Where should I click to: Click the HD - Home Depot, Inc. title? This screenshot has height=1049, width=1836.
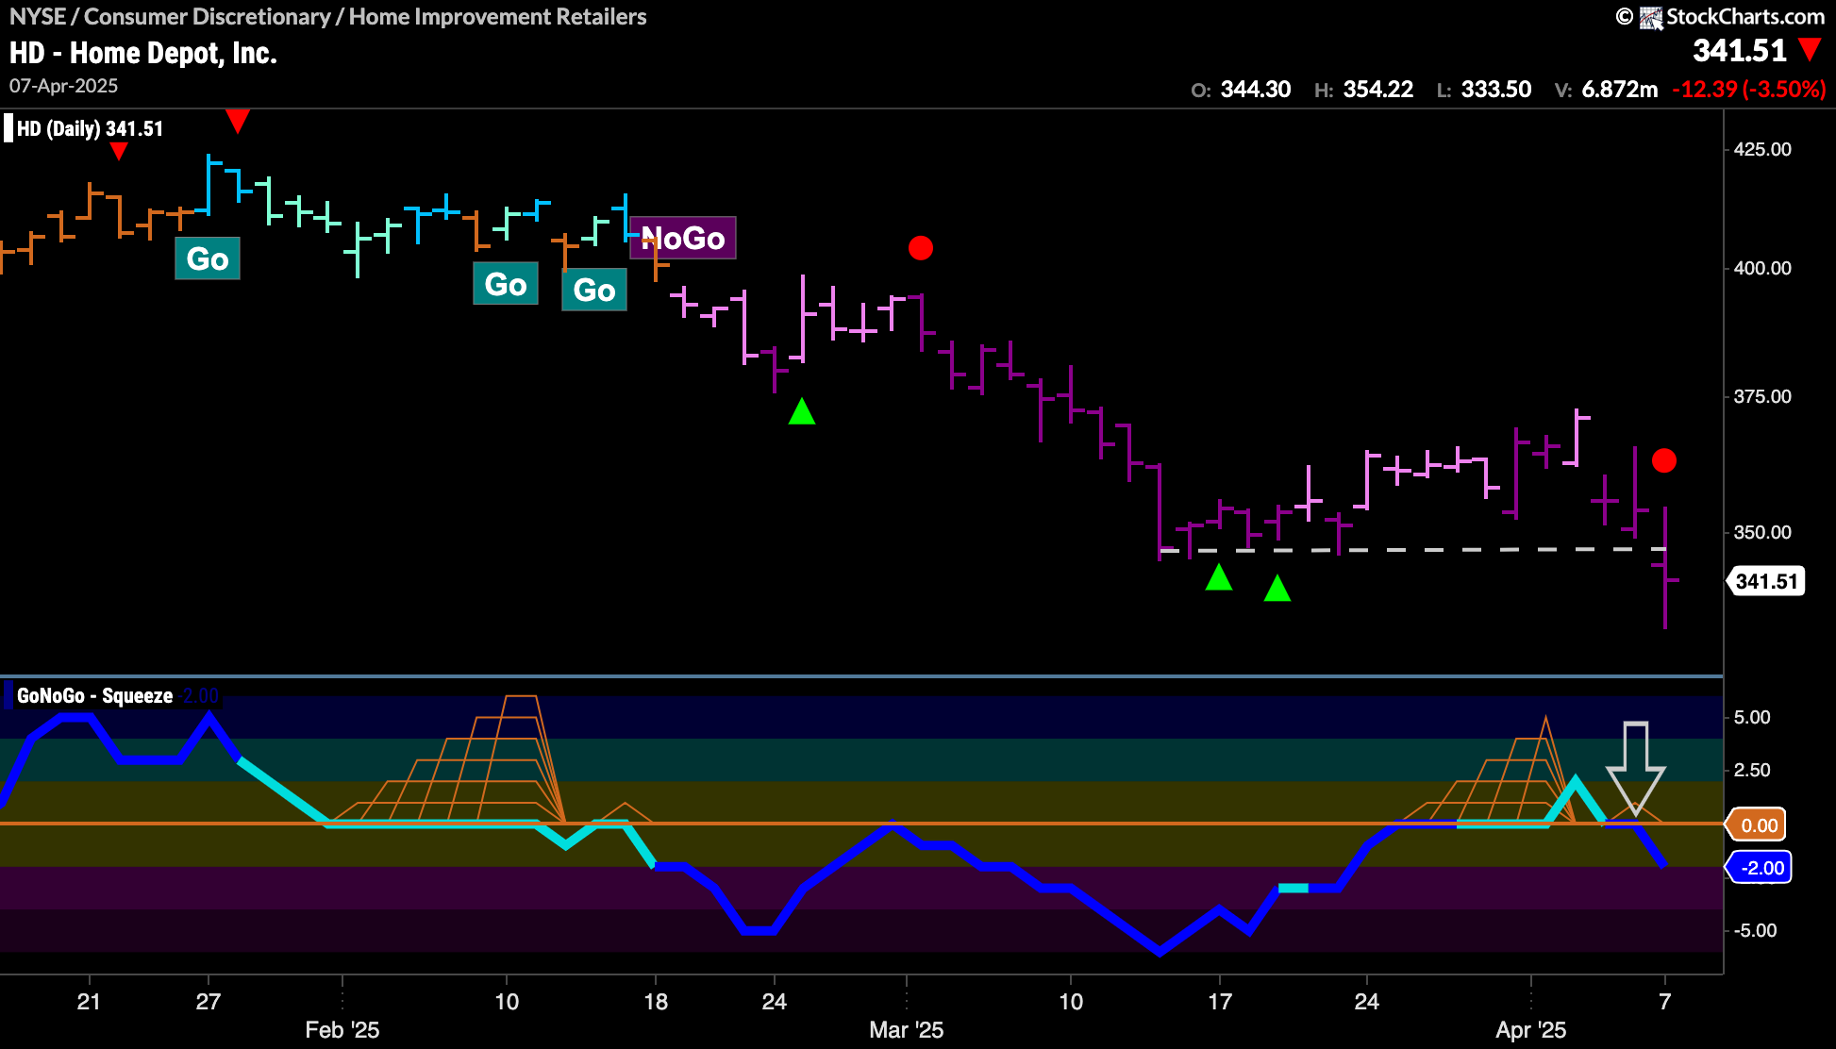click(143, 53)
